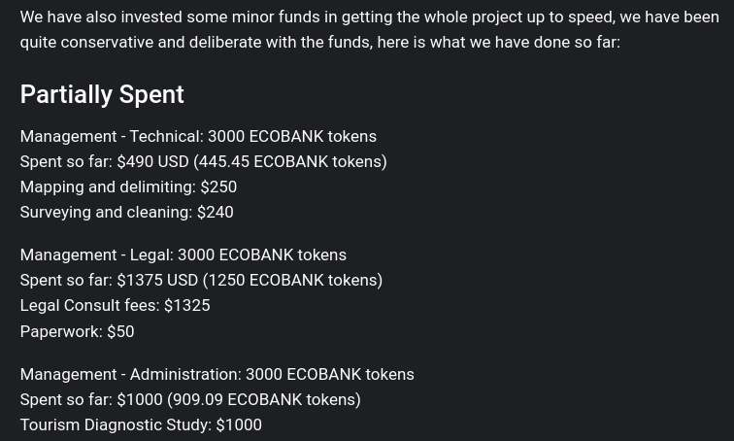
Task: Click the line beginning quite conservative and deliberate
Action: (320, 43)
